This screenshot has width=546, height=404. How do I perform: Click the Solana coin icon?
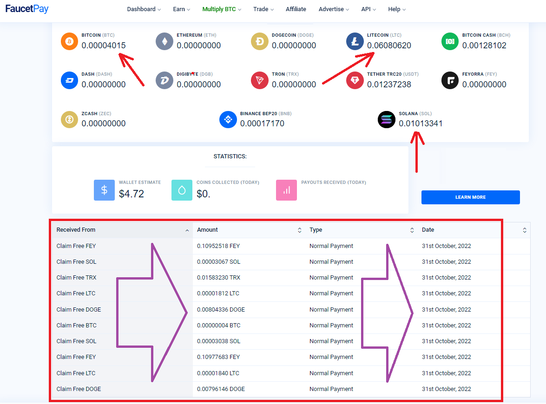(x=387, y=119)
